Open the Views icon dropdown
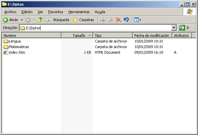Viewport: 198px width, 135px height. tap(137, 20)
